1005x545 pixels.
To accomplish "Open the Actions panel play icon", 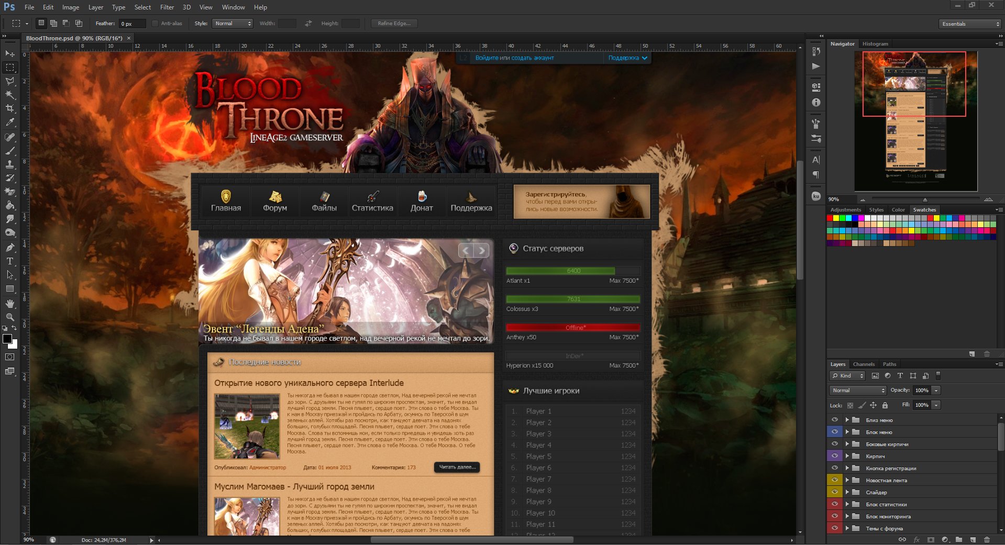I will pyautogui.click(x=816, y=66).
